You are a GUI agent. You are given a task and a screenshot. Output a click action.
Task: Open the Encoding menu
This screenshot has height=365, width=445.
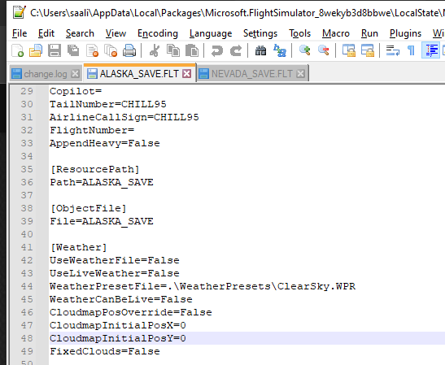pyautogui.click(x=158, y=33)
